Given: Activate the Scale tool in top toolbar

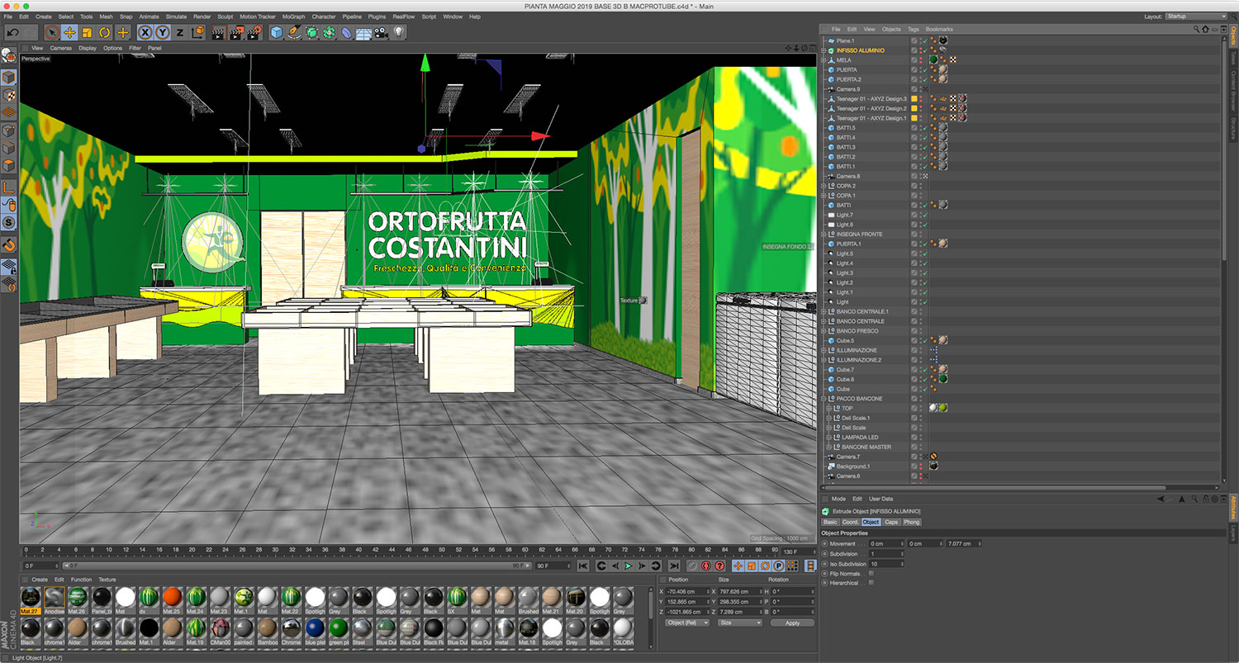Looking at the screenshot, I should click(88, 32).
